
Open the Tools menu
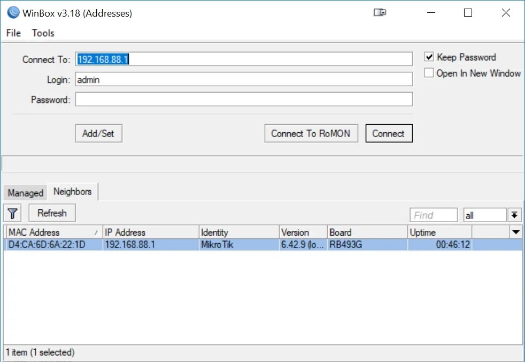43,33
